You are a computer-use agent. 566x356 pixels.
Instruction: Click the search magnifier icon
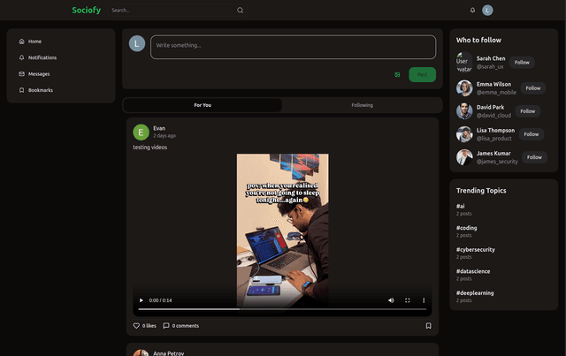(x=240, y=10)
